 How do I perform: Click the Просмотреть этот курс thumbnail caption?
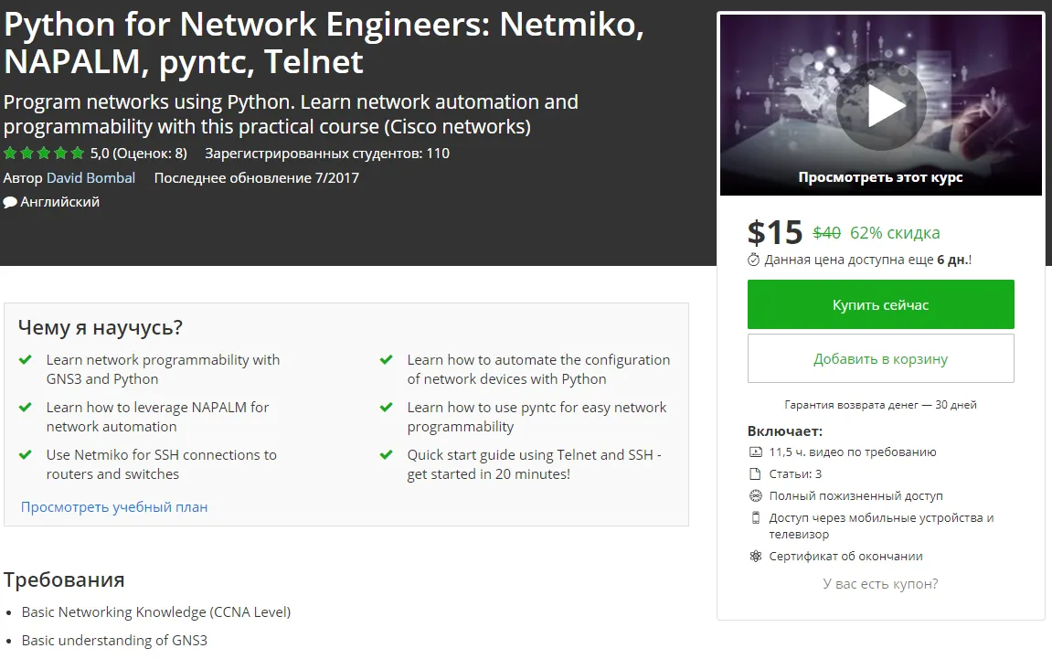point(880,178)
